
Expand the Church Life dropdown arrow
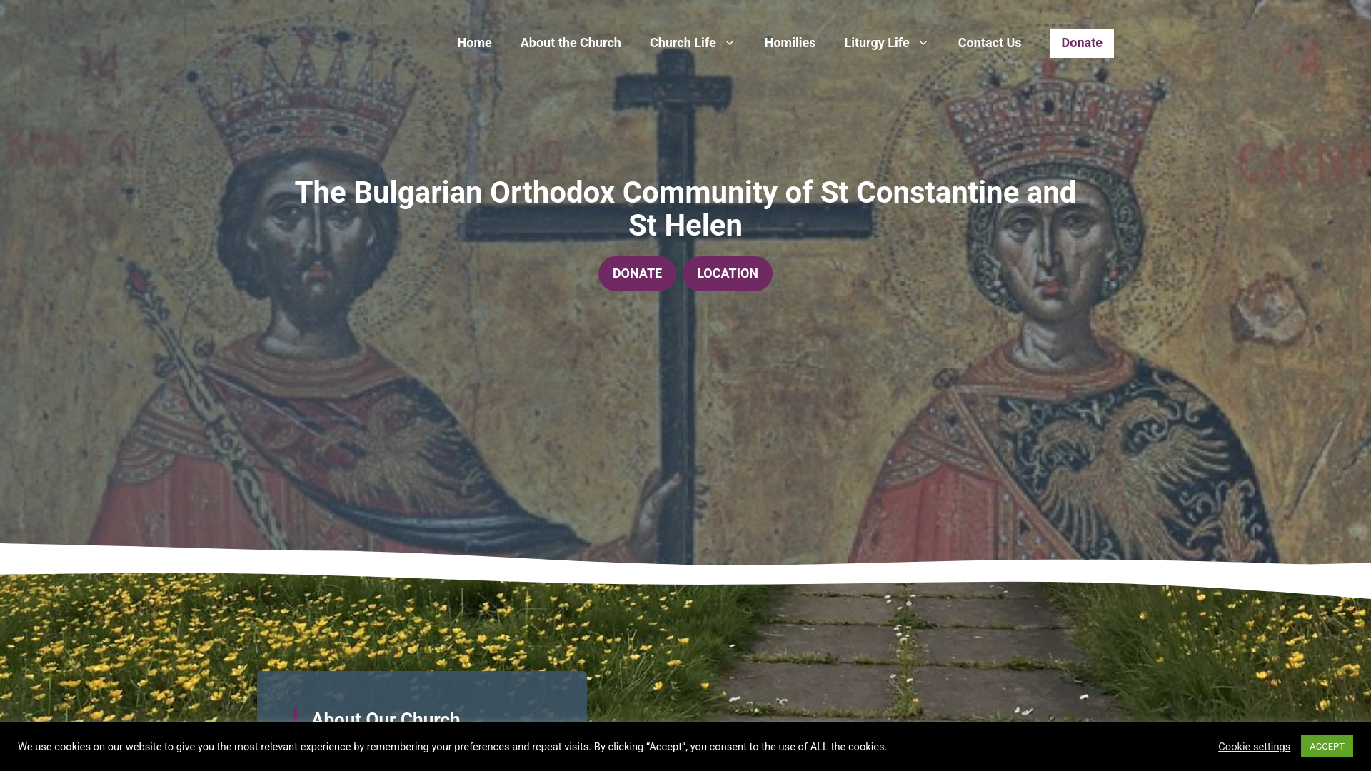tap(729, 43)
